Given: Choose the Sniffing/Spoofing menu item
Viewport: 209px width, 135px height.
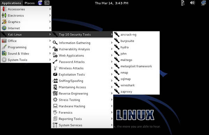Looking at the screenshot, I should (82, 81).
